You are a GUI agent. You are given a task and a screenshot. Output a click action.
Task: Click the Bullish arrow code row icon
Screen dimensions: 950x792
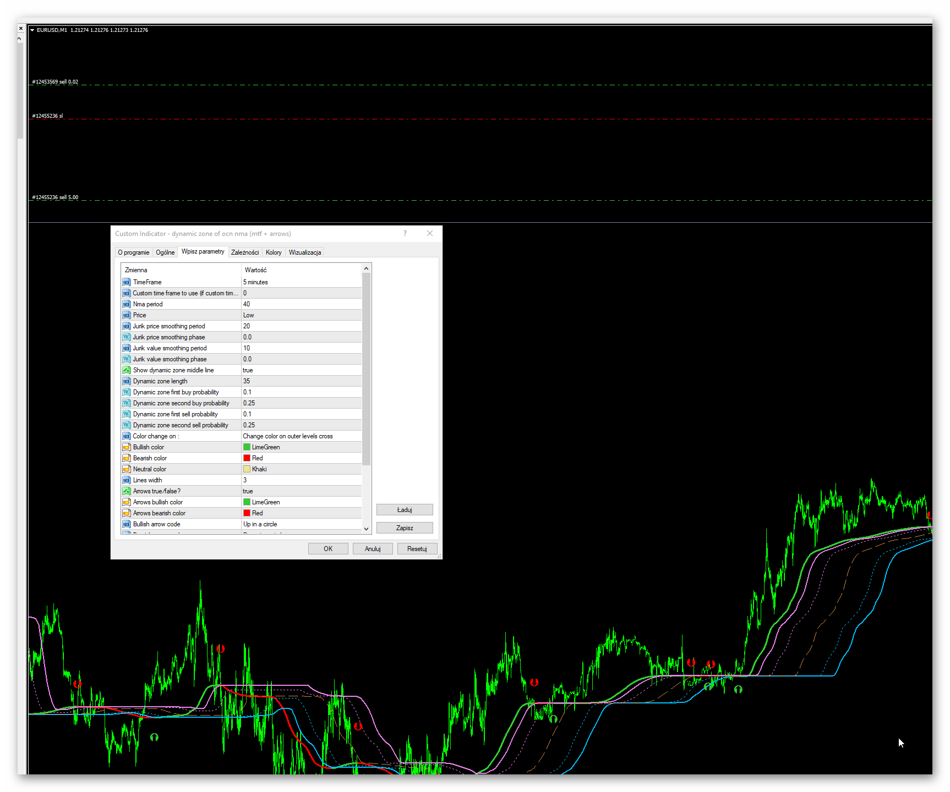point(126,524)
